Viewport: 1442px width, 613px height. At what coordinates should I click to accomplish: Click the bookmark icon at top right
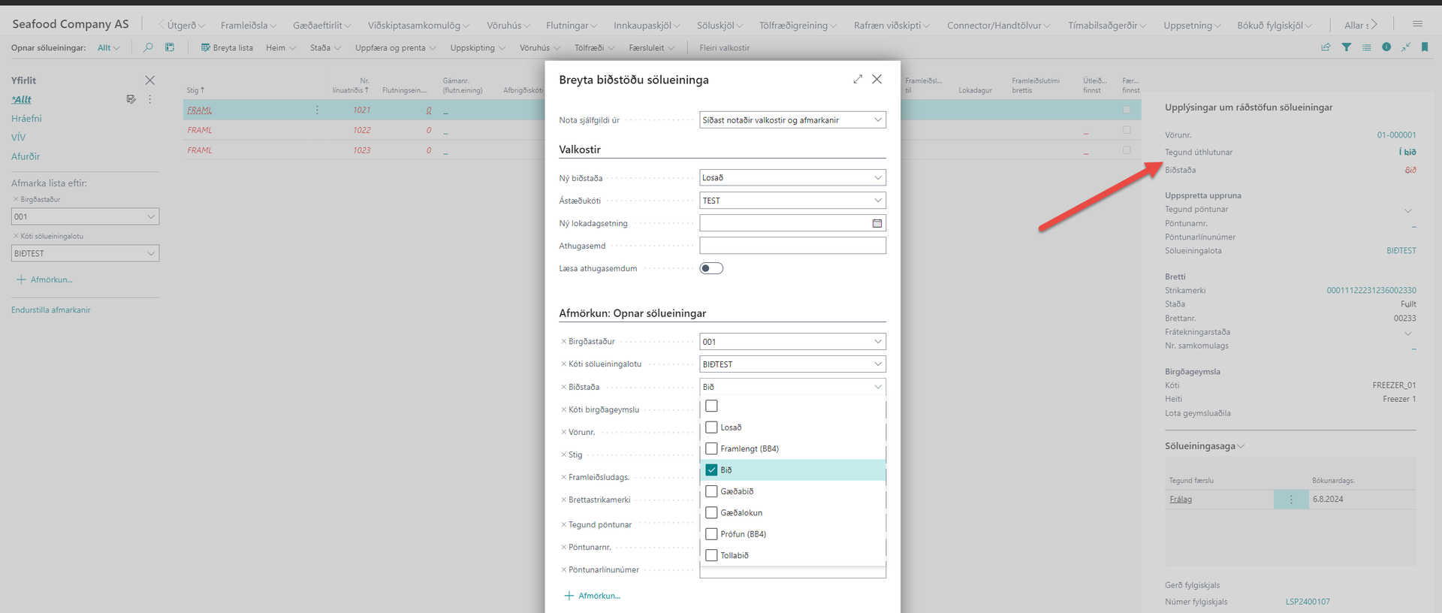point(1425,47)
